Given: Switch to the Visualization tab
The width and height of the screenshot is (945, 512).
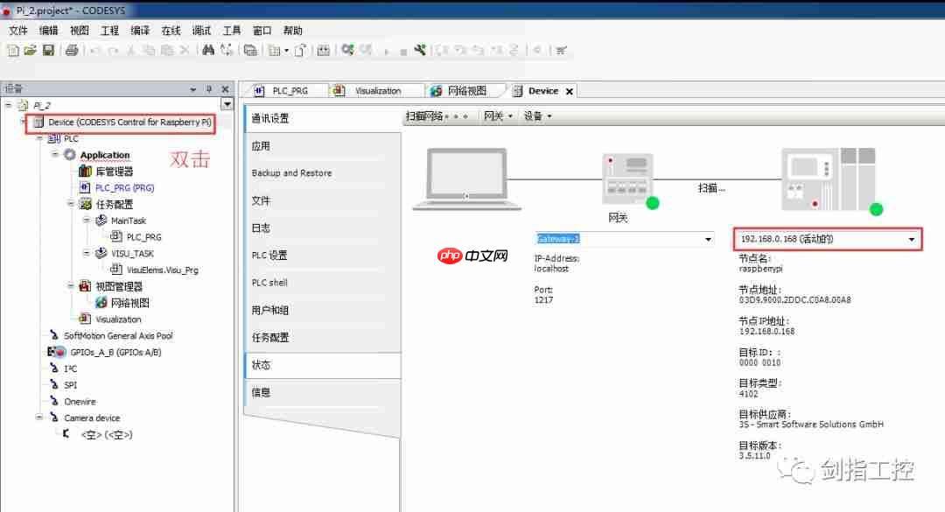Looking at the screenshot, I should pyautogui.click(x=380, y=89).
